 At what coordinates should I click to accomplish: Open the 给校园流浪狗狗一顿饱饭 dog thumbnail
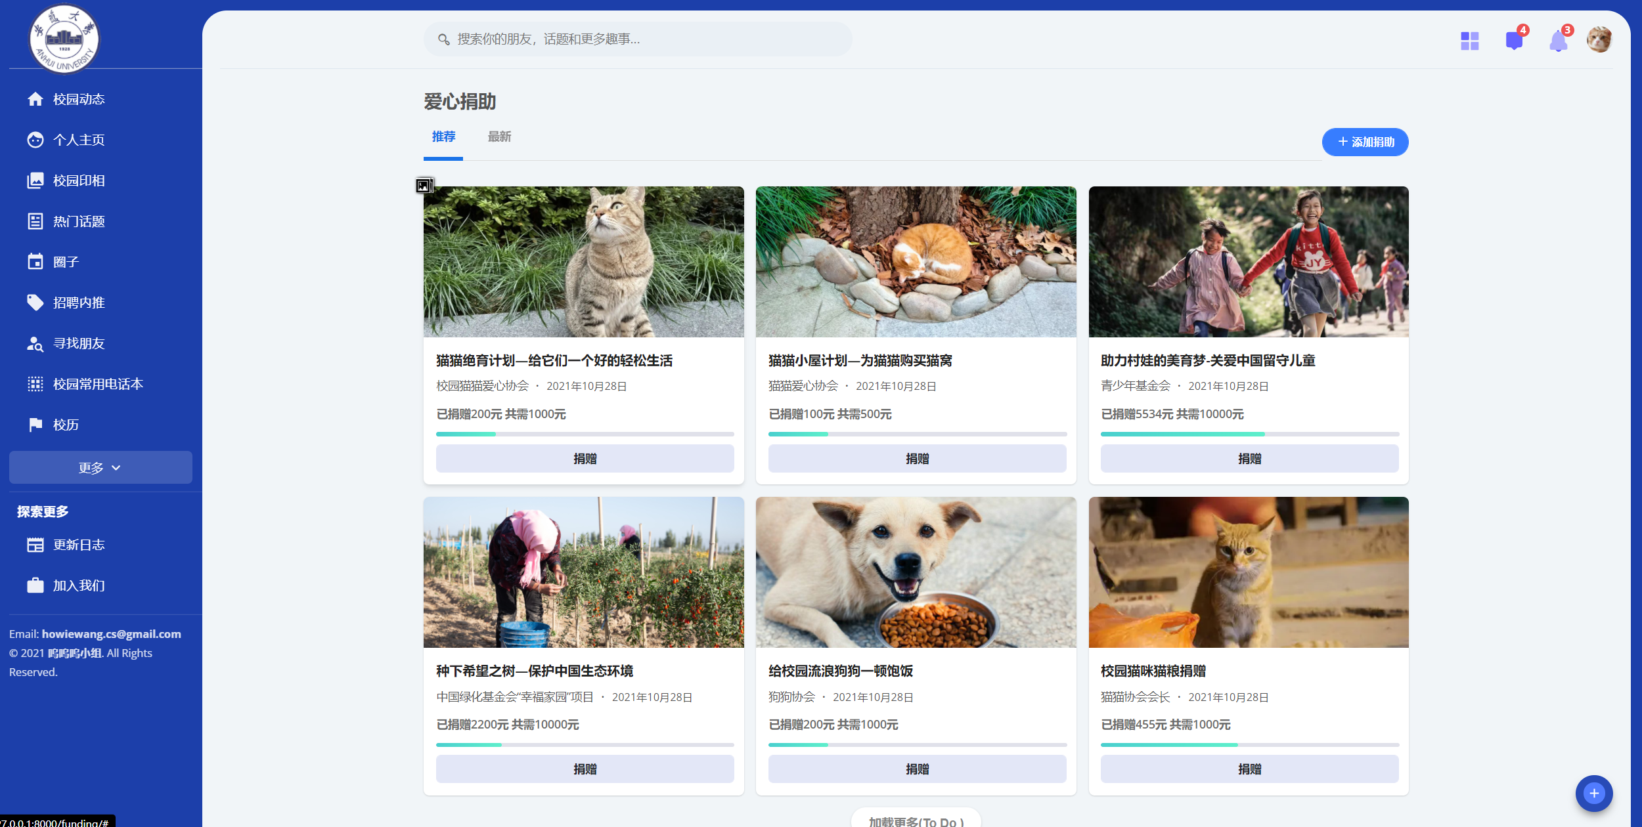point(916,572)
